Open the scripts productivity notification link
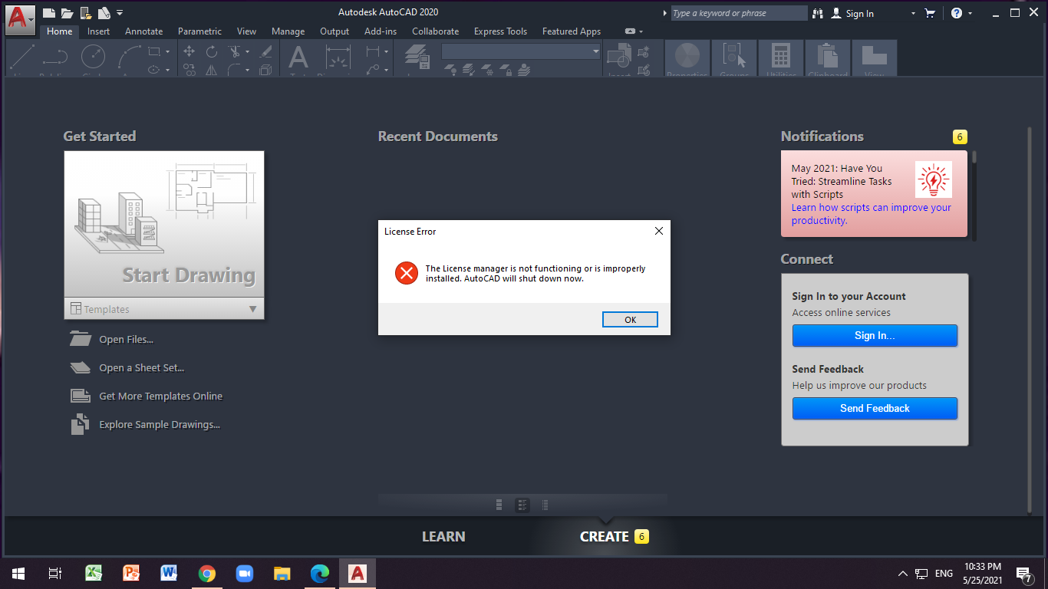The width and height of the screenshot is (1048, 589). [871, 214]
